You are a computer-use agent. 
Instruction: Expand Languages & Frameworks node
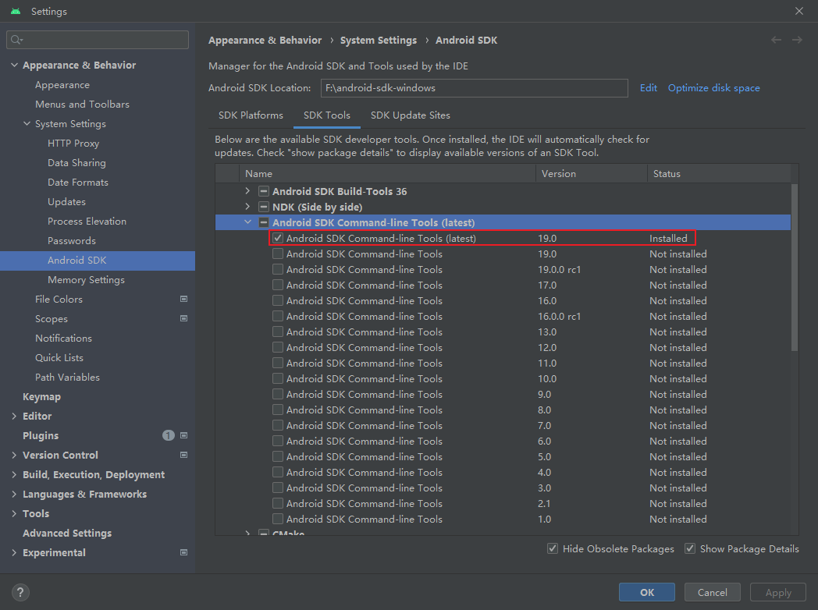point(15,495)
